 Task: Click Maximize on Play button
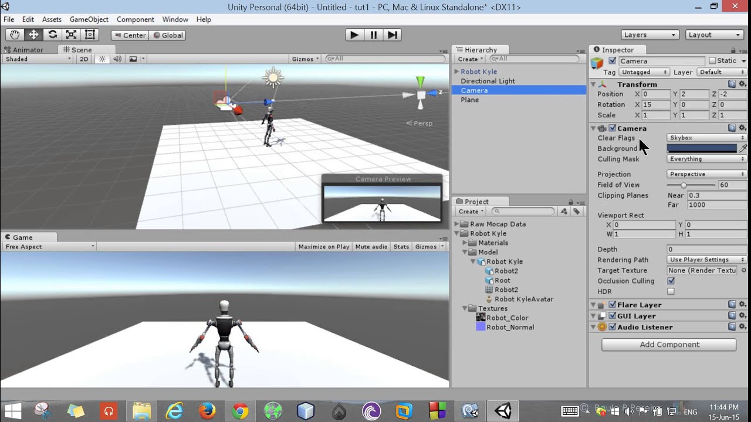(324, 247)
